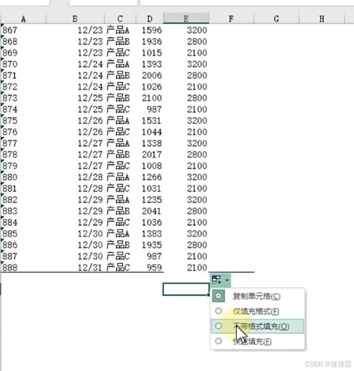This screenshot has height=371, width=354.
Task: Click cell with value 1338
Action: (150, 143)
